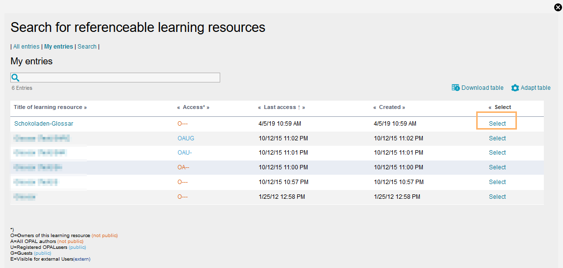Click the OAUG access link

click(x=186, y=138)
